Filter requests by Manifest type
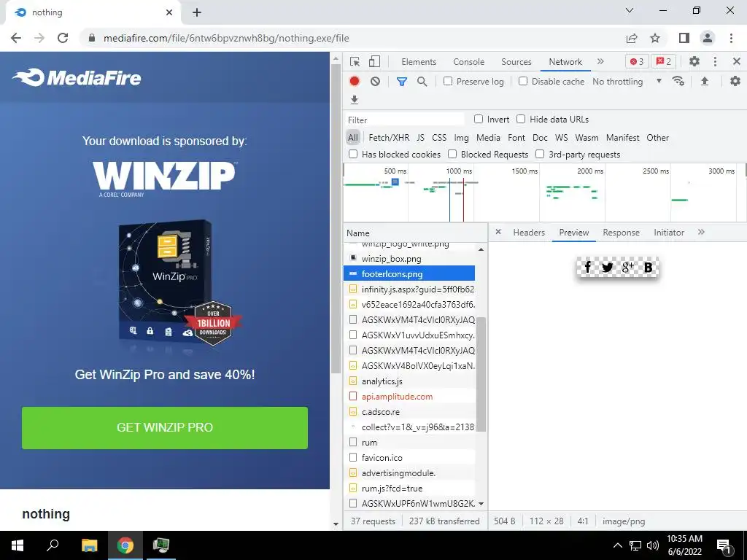The width and height of the screenshot is (747, 560). tap(622, 138)
